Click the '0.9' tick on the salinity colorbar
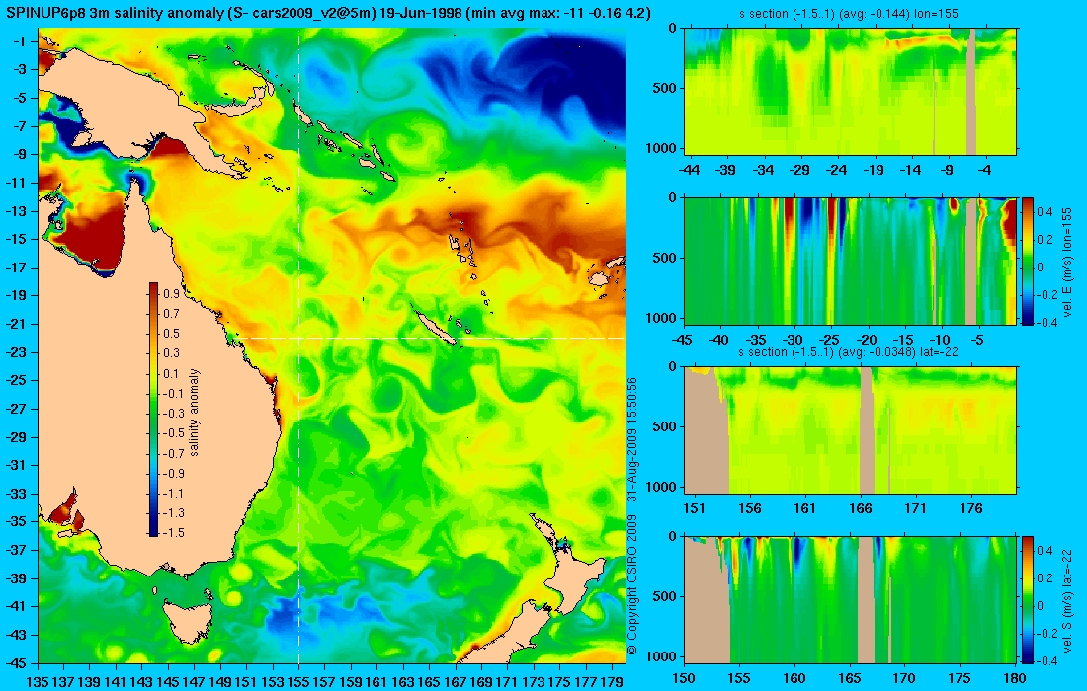1087x691 pixels. pos(171,293)
